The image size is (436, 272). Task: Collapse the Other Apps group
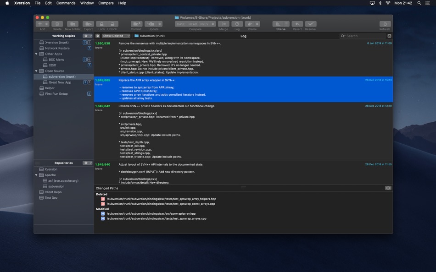click(36, 54)
